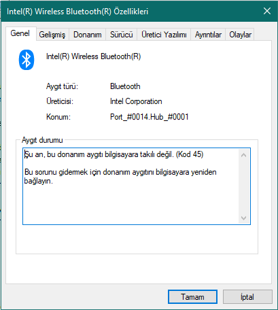Viewport: 278px width, 310px height.
Task: Select the Genel tab
Action: 20,33
